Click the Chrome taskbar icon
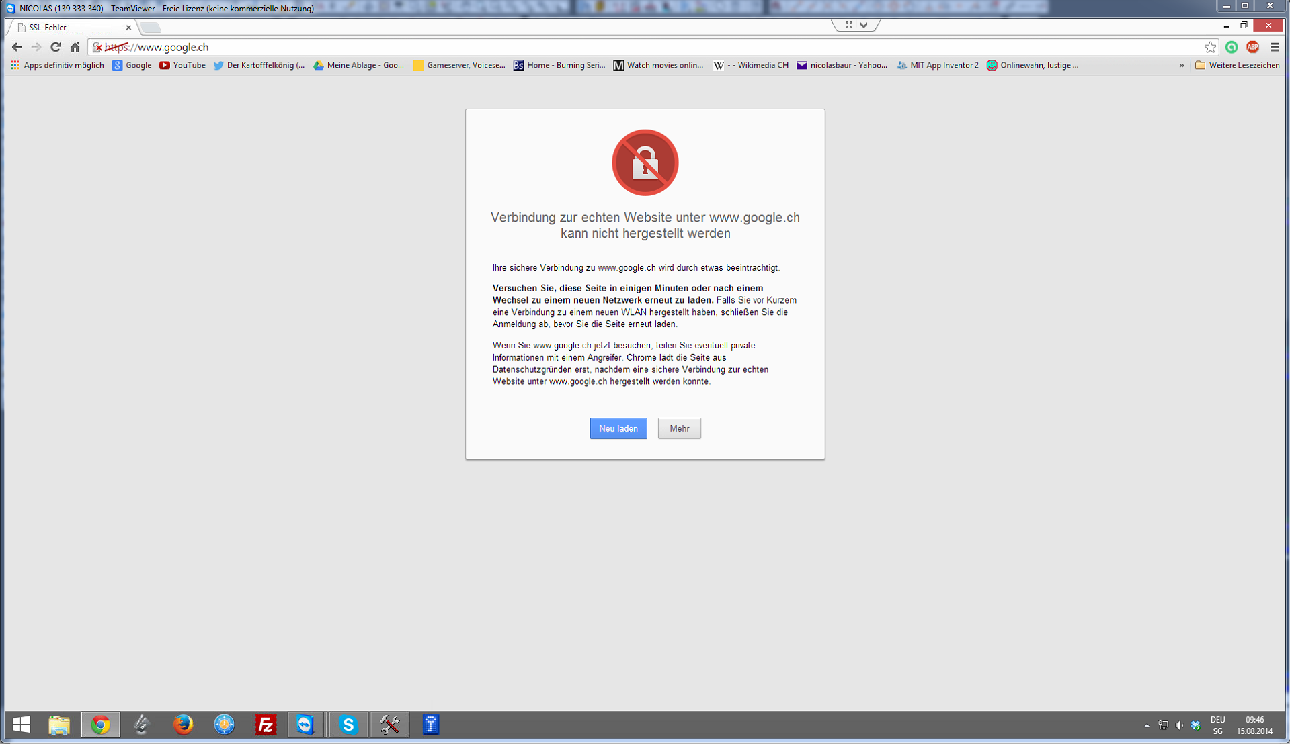1290x744 pixels. [x=101, y=725]
